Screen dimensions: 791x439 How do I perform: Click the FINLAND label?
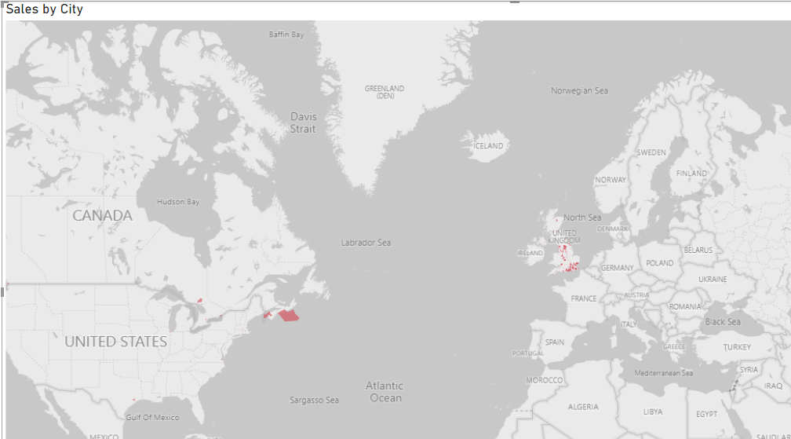pos(691,173)
